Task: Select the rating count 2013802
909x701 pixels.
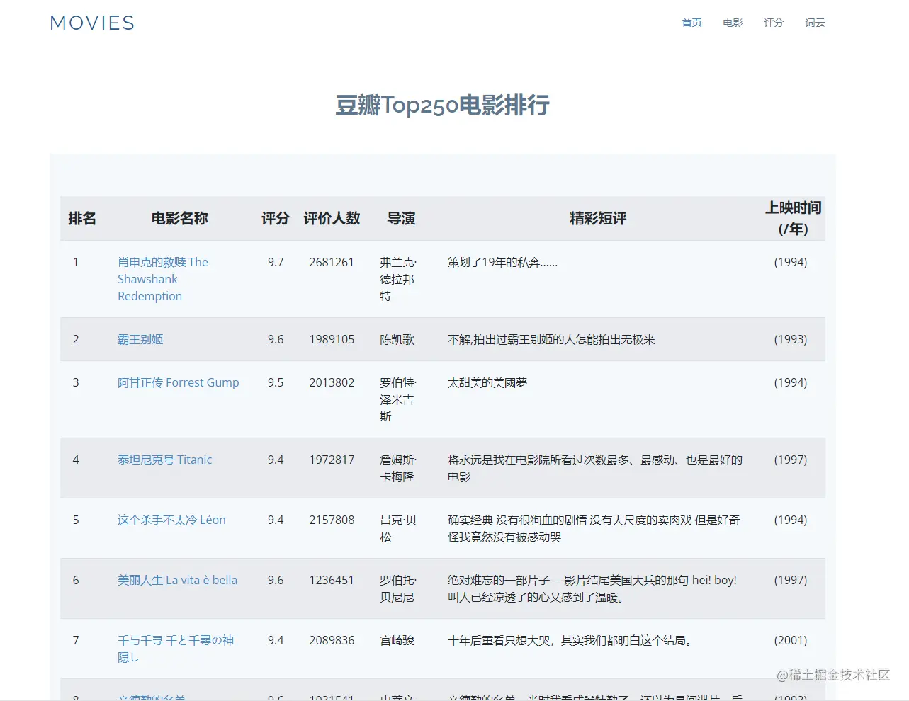Action: [x=332, y=382]
